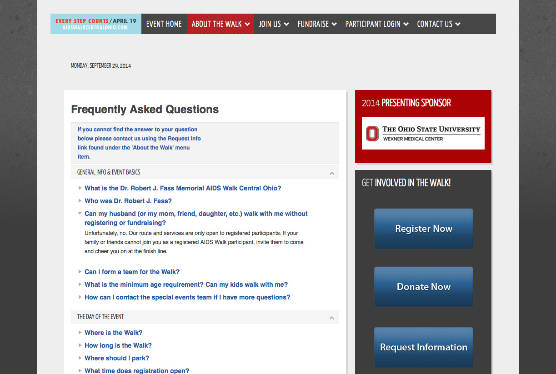Click the Request Information button
The image size is (556, 374).
pyautogui.click(x=423, y=347)
